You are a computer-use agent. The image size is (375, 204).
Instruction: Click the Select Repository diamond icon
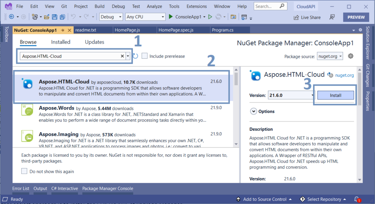302,199
